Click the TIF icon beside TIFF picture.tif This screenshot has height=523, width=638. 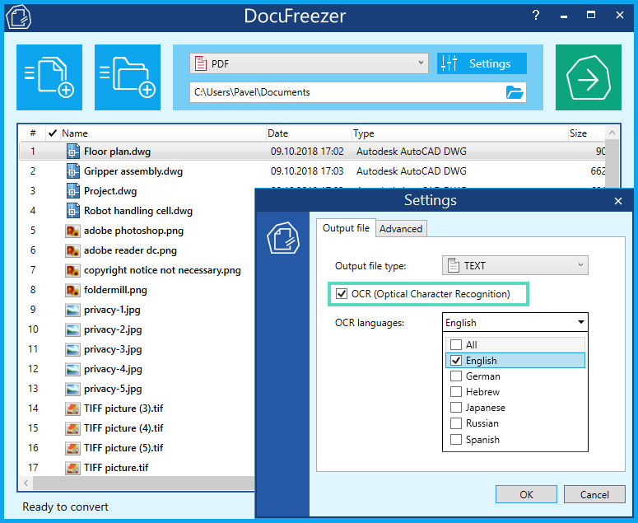72,468
